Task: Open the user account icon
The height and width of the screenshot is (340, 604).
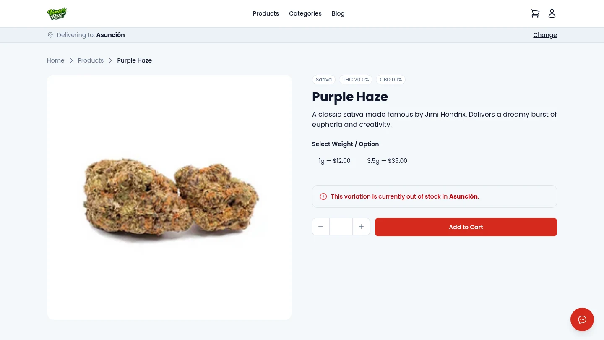Action: pyautogui.click(x=552, y=13)
